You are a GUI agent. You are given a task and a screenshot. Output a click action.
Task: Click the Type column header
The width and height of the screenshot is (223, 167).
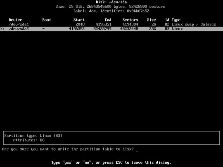(x=176, y=20)
